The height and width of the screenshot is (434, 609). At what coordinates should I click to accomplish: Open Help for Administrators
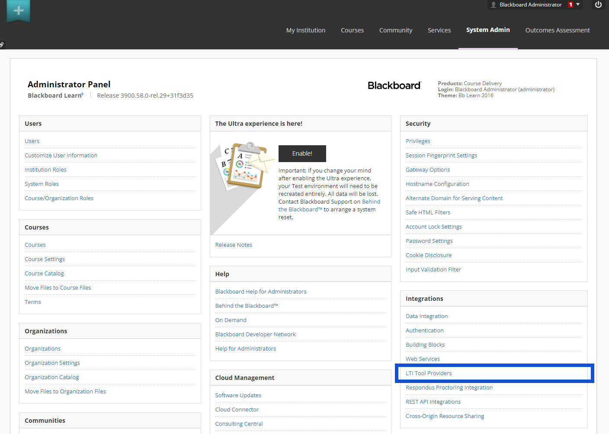[x=245, y=349]
